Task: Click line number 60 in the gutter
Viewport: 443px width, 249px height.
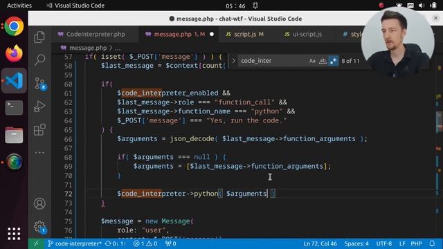Action: point(68,84)
